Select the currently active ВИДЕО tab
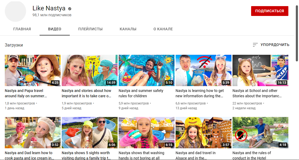This screenshot has height=160, width=299. (x=55, y=29)
